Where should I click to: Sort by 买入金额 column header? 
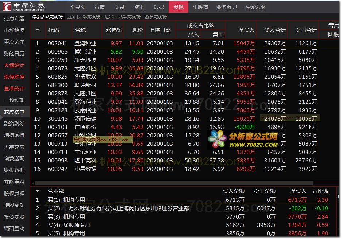tap(233, 191)
